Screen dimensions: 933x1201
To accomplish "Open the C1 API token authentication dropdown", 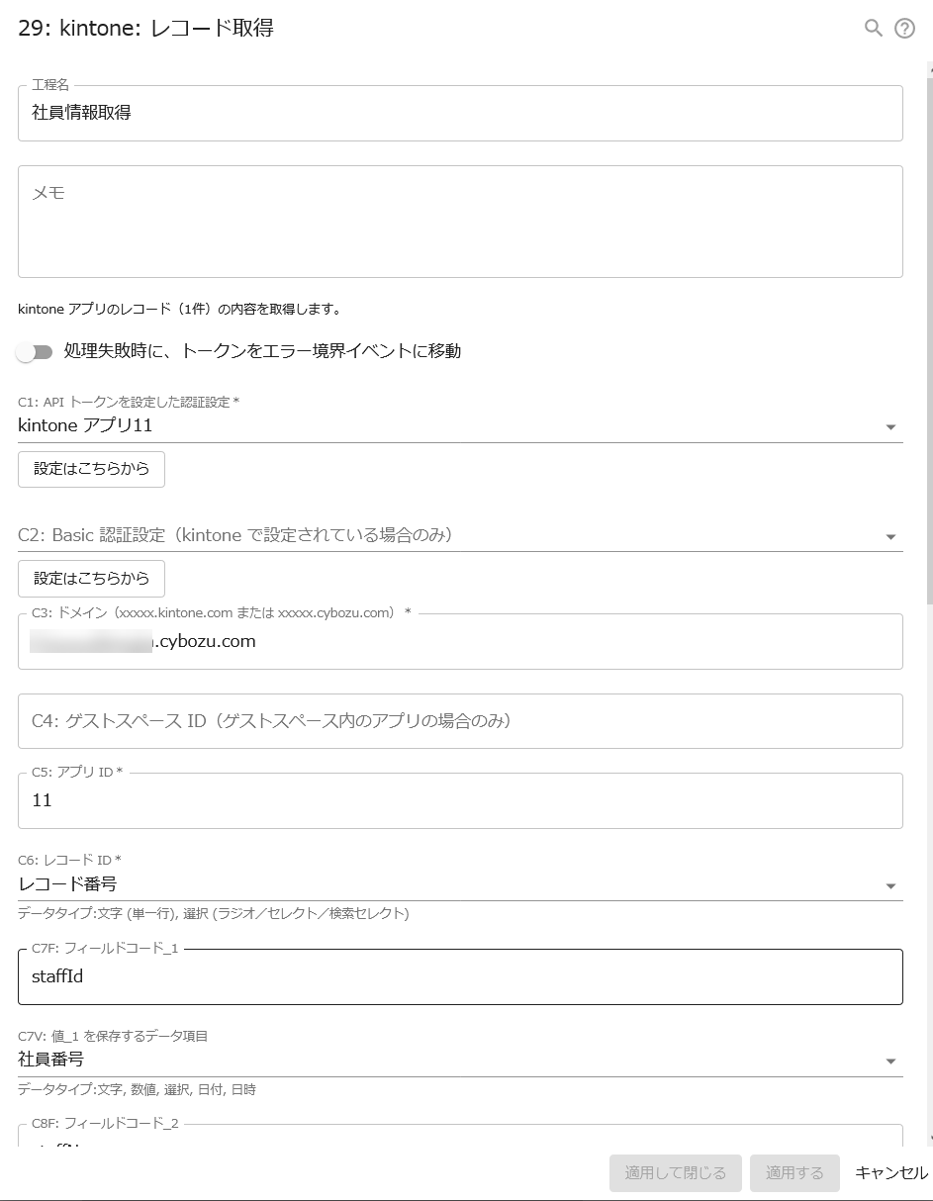I will [891, 425].
